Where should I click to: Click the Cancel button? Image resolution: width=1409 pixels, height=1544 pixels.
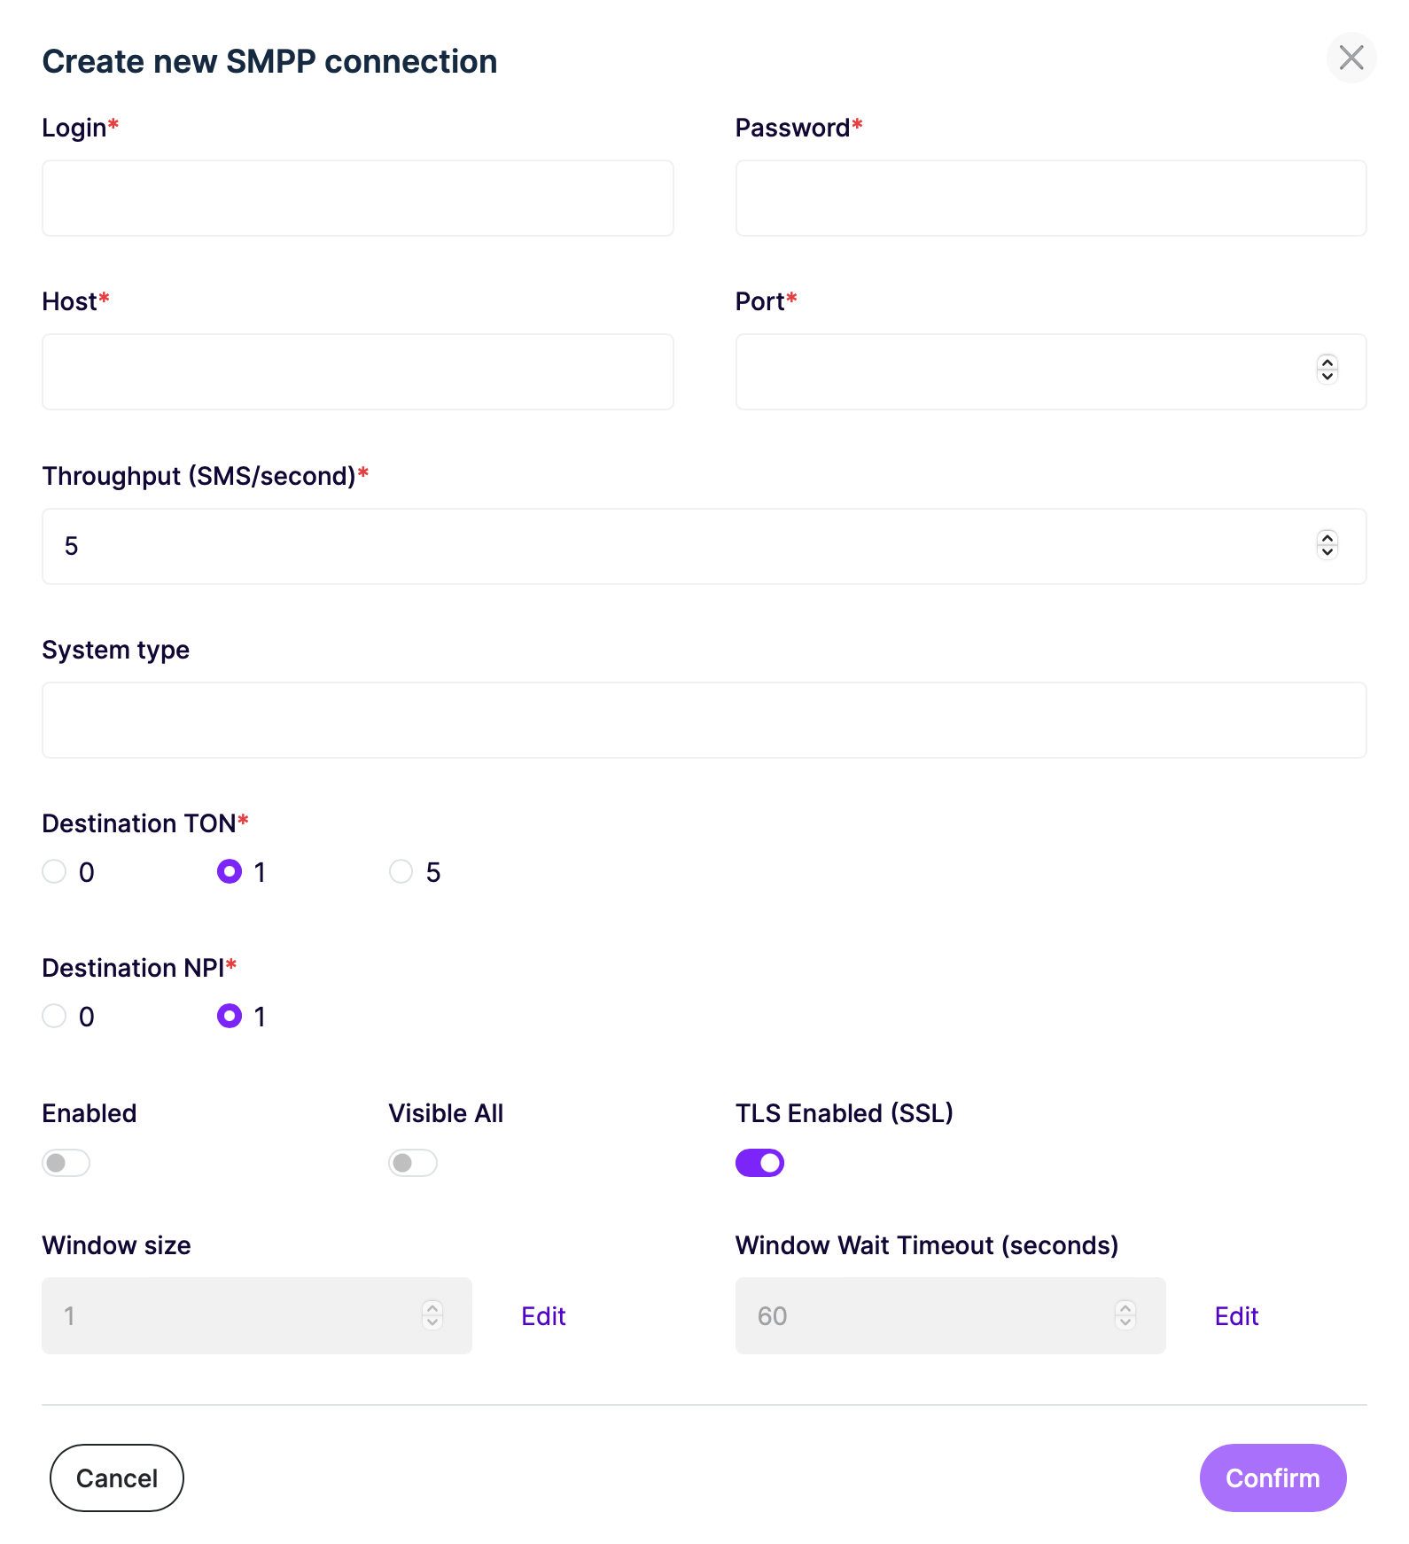click(x=117, y=1478)
